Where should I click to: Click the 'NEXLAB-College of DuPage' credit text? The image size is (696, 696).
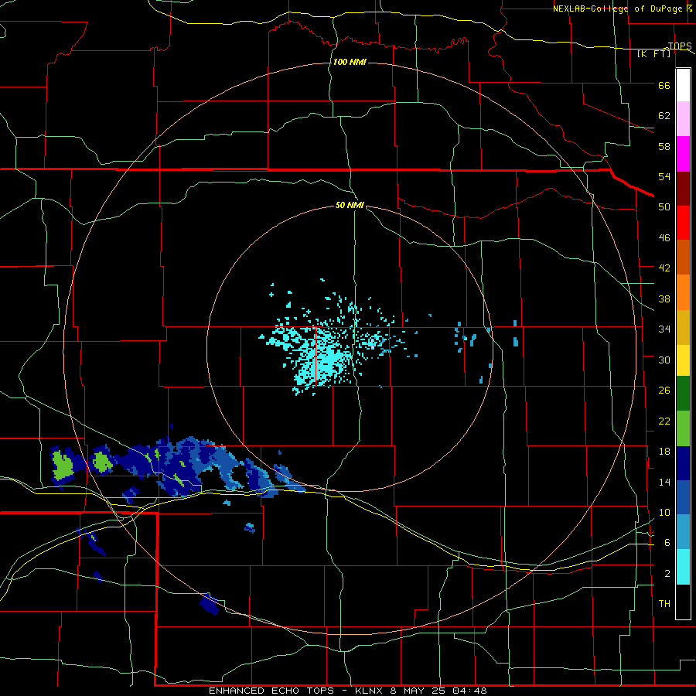[619, 9]
